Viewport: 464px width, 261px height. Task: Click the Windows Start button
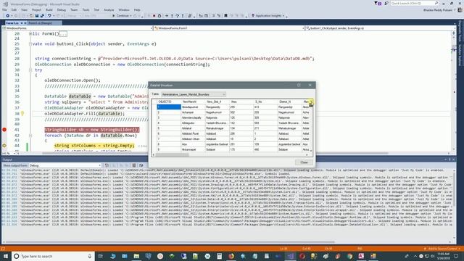6,256
